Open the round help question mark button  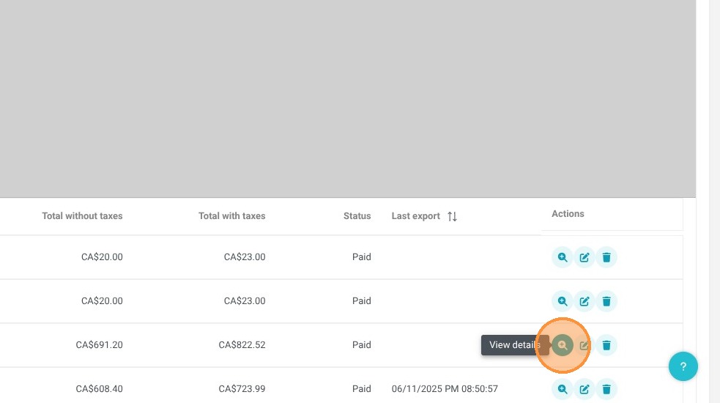tap(683, 366)
